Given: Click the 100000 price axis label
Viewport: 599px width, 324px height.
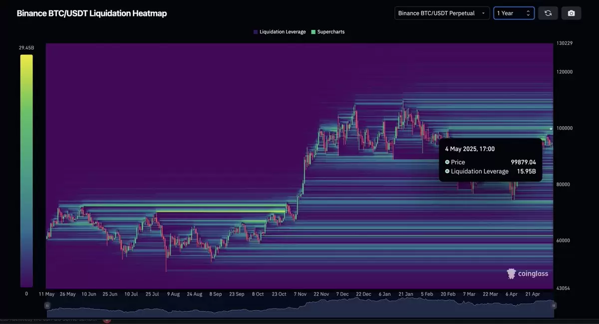Looking at the screenshot, I should (x=565, y=128).
